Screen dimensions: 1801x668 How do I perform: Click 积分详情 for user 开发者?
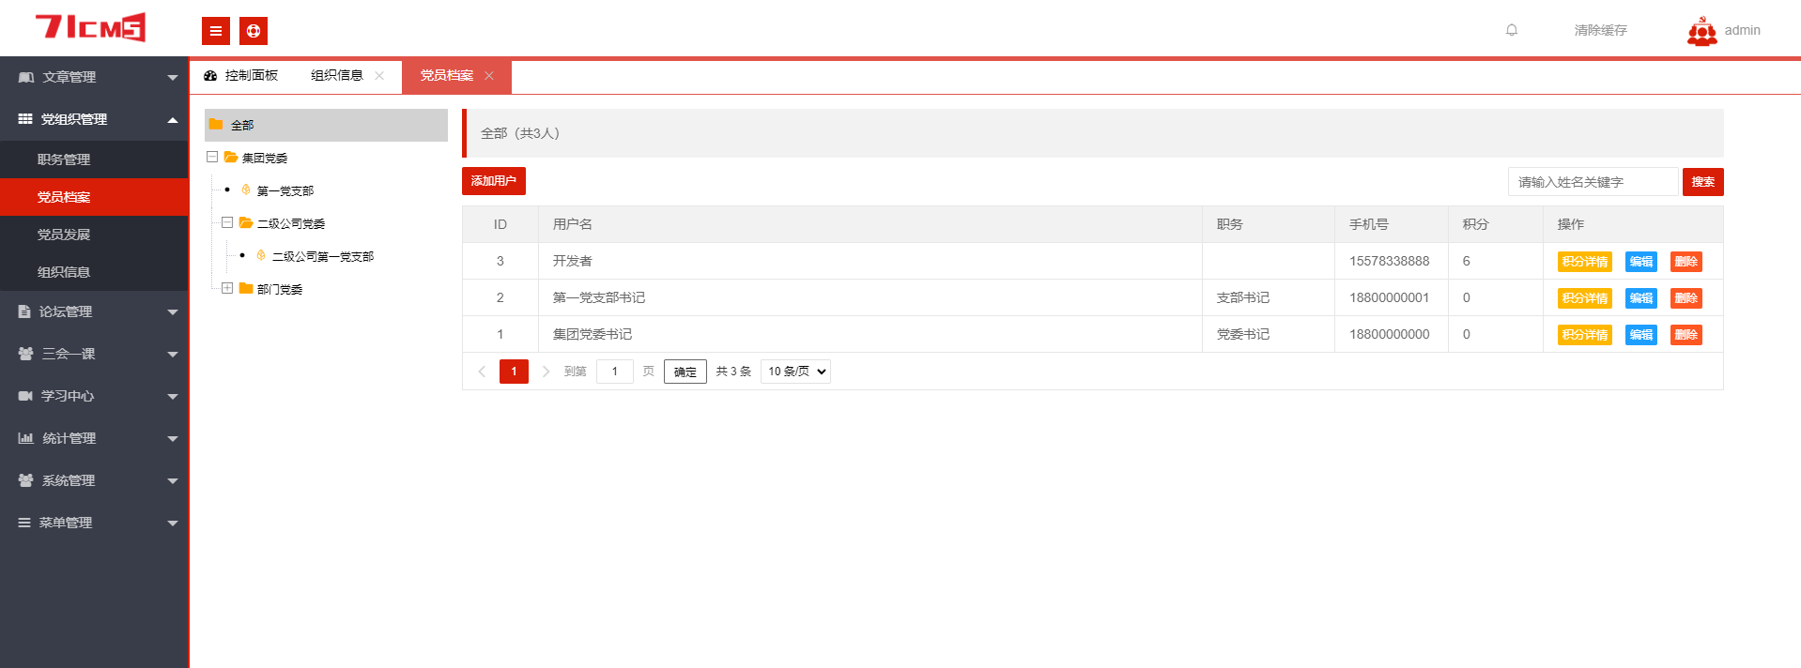pyautogui.click(x=1584, y=262)
